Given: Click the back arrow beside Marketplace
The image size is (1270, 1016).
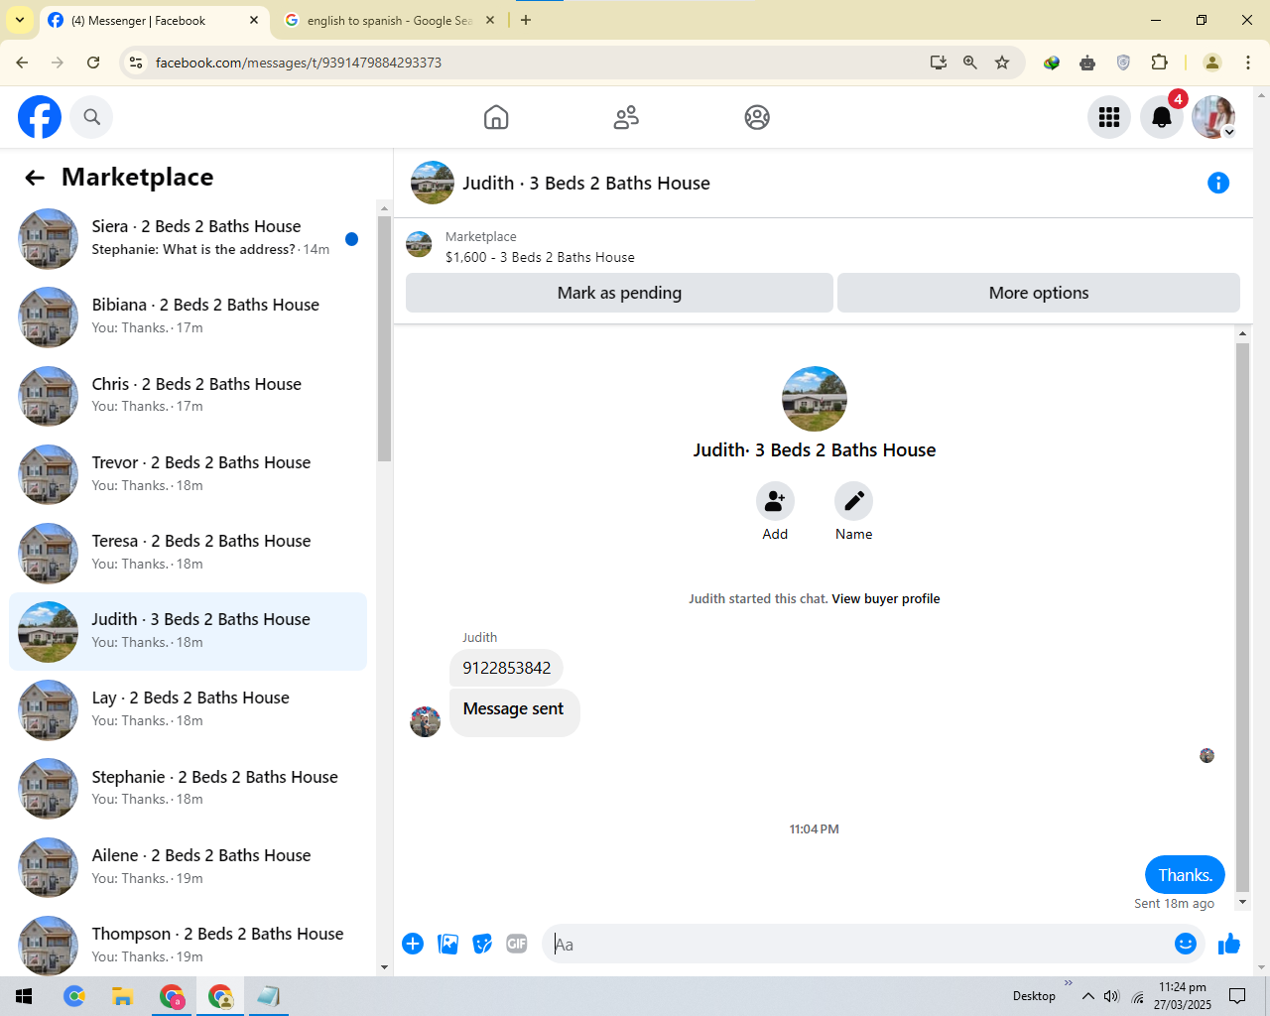Looking at the screenshot, I should tap(35, 178).
